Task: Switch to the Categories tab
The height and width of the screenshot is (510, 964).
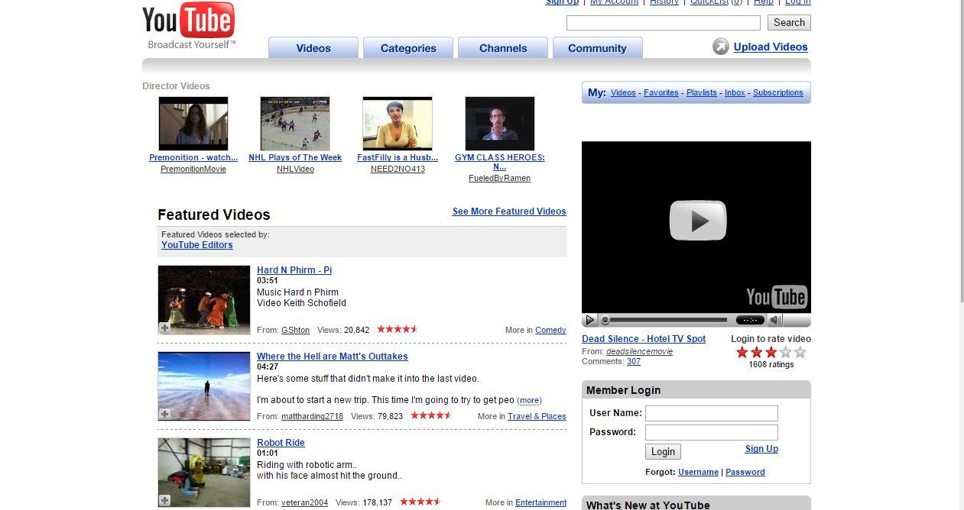Action: pos(408,48)
